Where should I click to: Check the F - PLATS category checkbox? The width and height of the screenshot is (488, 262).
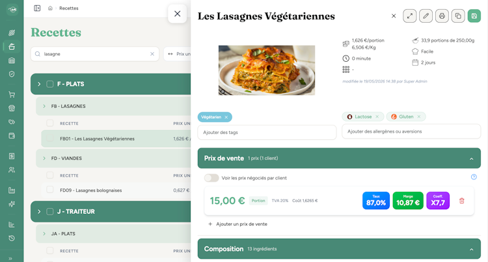point(50,84)
